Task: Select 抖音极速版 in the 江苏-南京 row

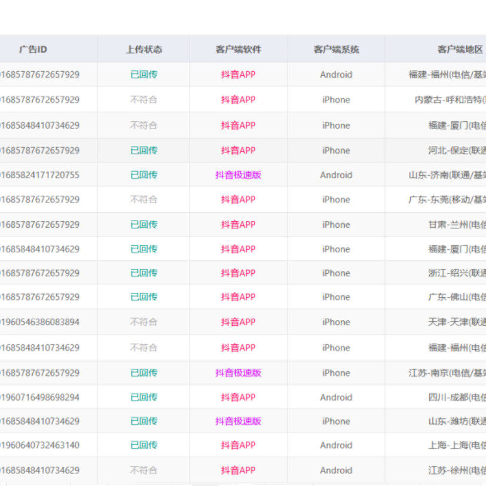Action: [238, 373]
